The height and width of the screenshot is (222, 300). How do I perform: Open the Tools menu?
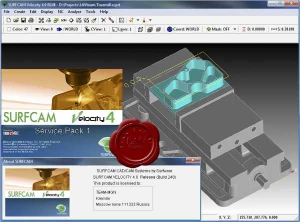[x=90, y=11]
